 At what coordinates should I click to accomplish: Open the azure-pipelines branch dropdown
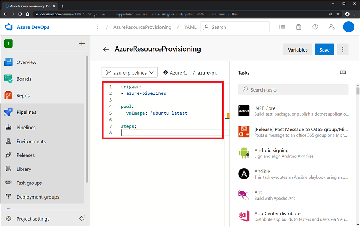(130, 72)
